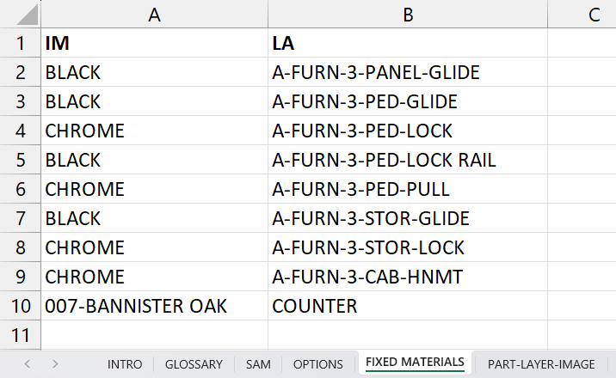
Task: Select row 7 header
Action: pos(21,218)
